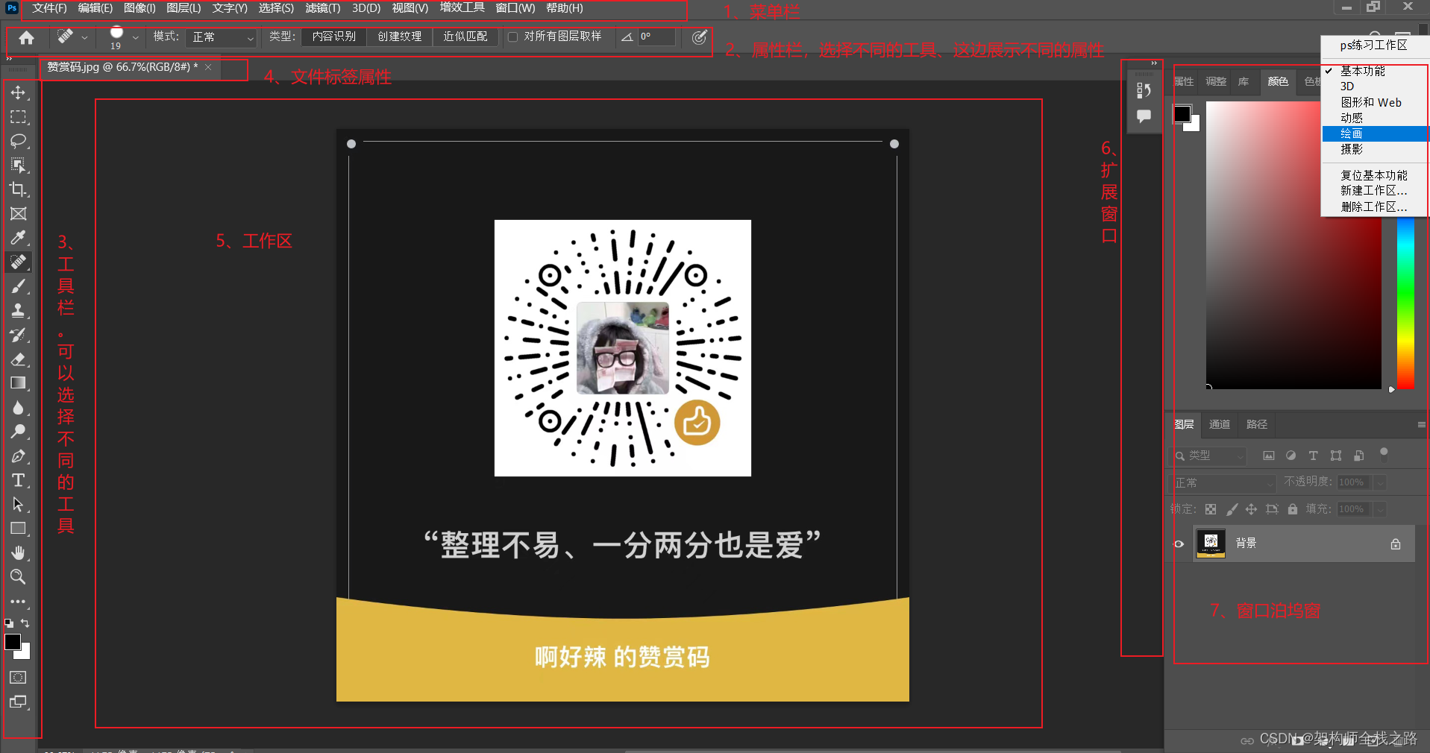Hide the 背景 layer eye icon
The width and height of the screenshot is (1430, 753).
coord(1179,544)
